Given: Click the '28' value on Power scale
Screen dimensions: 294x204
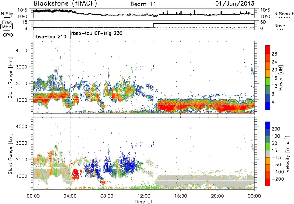Looking at the screenshot, I should pos(274,54).
